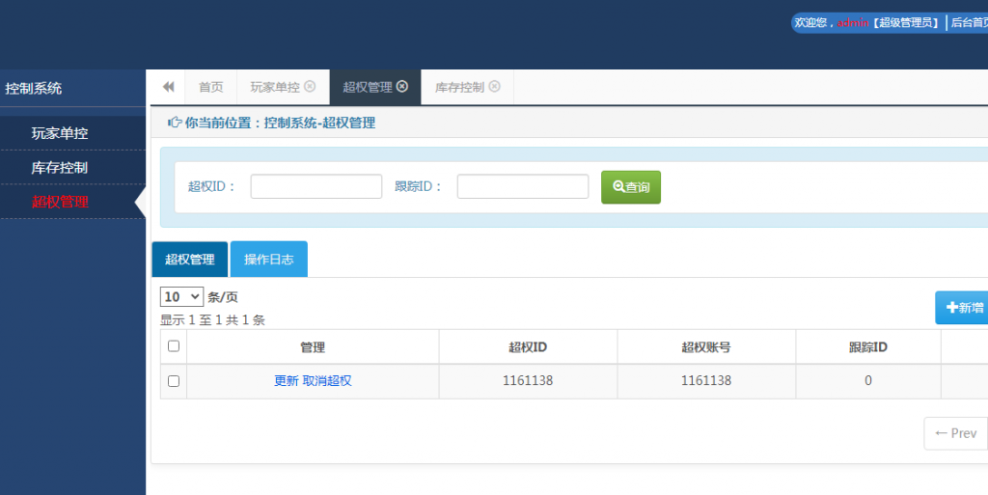
Task: Open the rows-per-page dropdown showing 10
Action: pos(181,296)
